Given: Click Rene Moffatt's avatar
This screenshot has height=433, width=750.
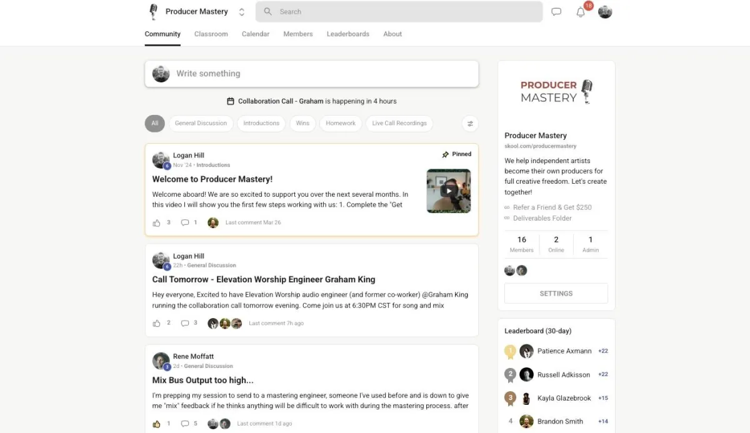Looking at the screenshot, I should tap(161, 361).
